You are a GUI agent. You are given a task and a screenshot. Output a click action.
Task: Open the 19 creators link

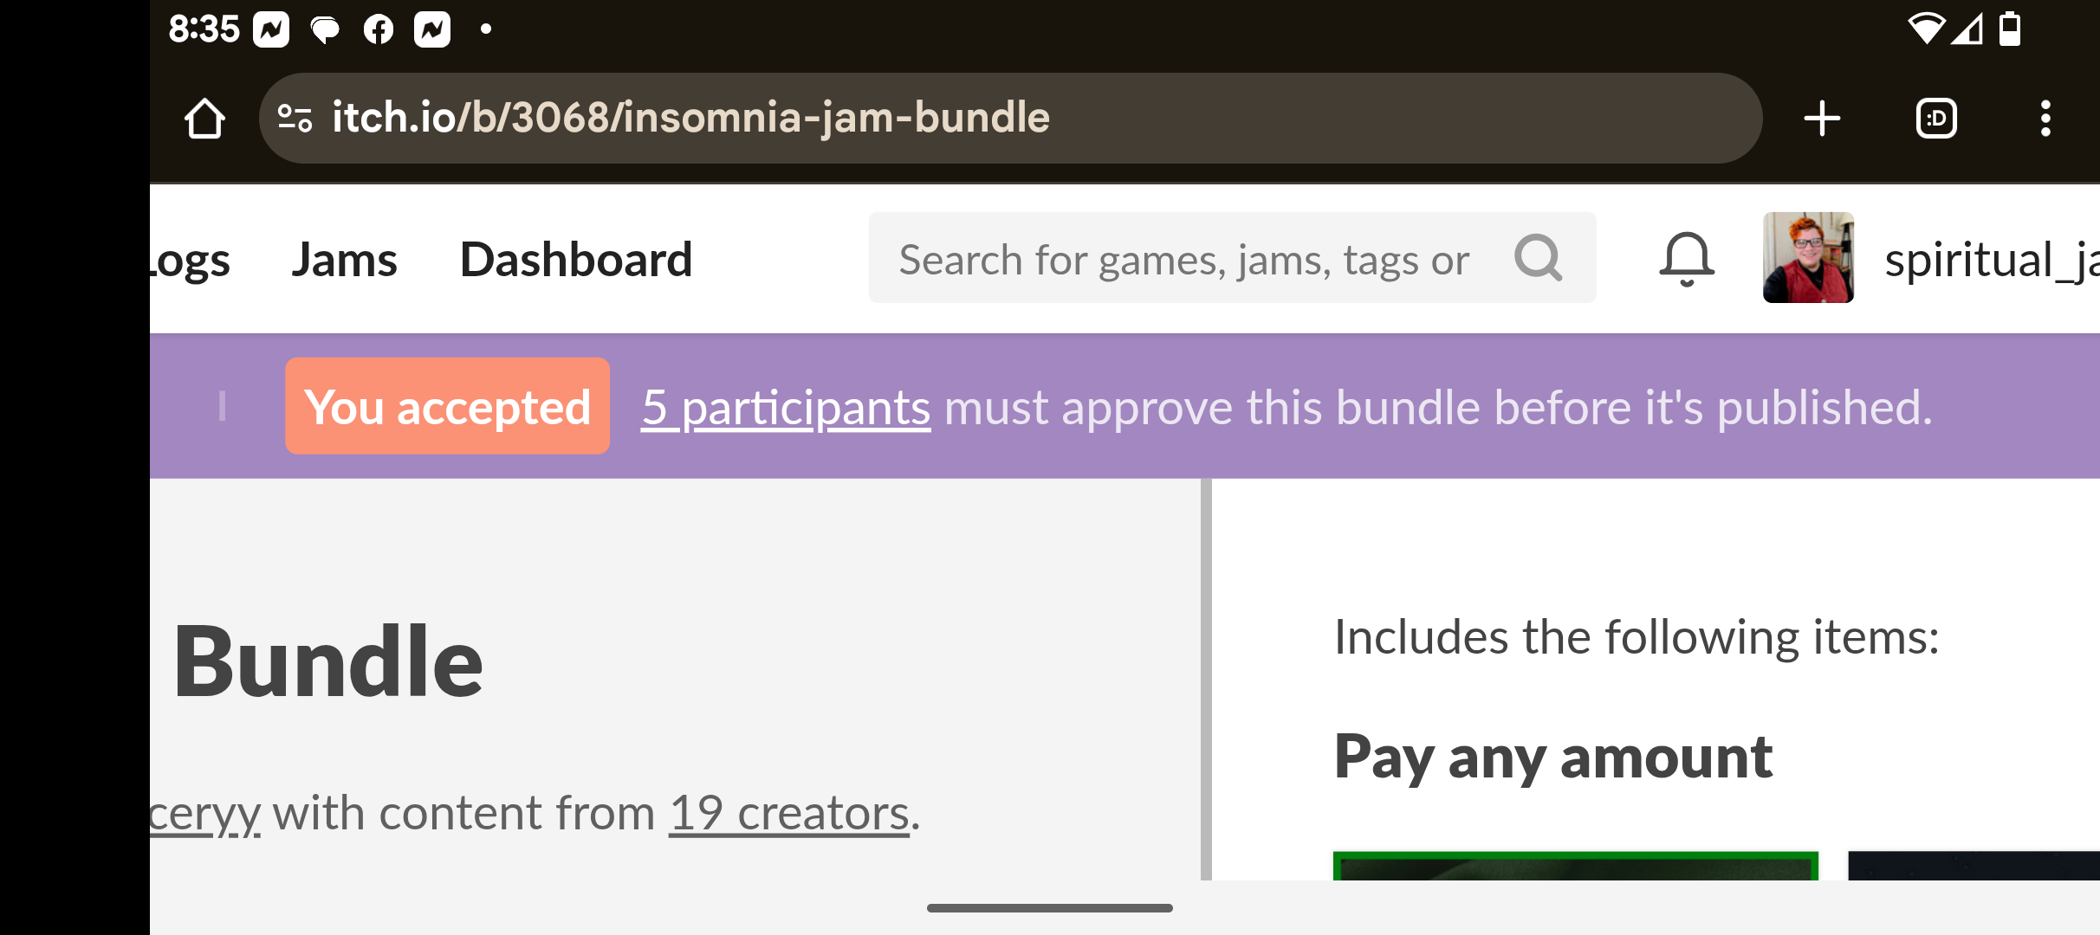pos(789,813)
